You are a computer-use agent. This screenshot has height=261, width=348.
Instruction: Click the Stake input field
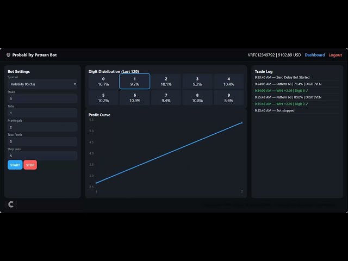(x=42, y=98)
